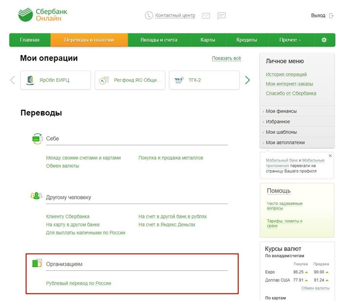The width and height of the screenshot is (342, 301).
Task: Click the Евро Покупка up-arrow indicator
Action: [306, 272]
